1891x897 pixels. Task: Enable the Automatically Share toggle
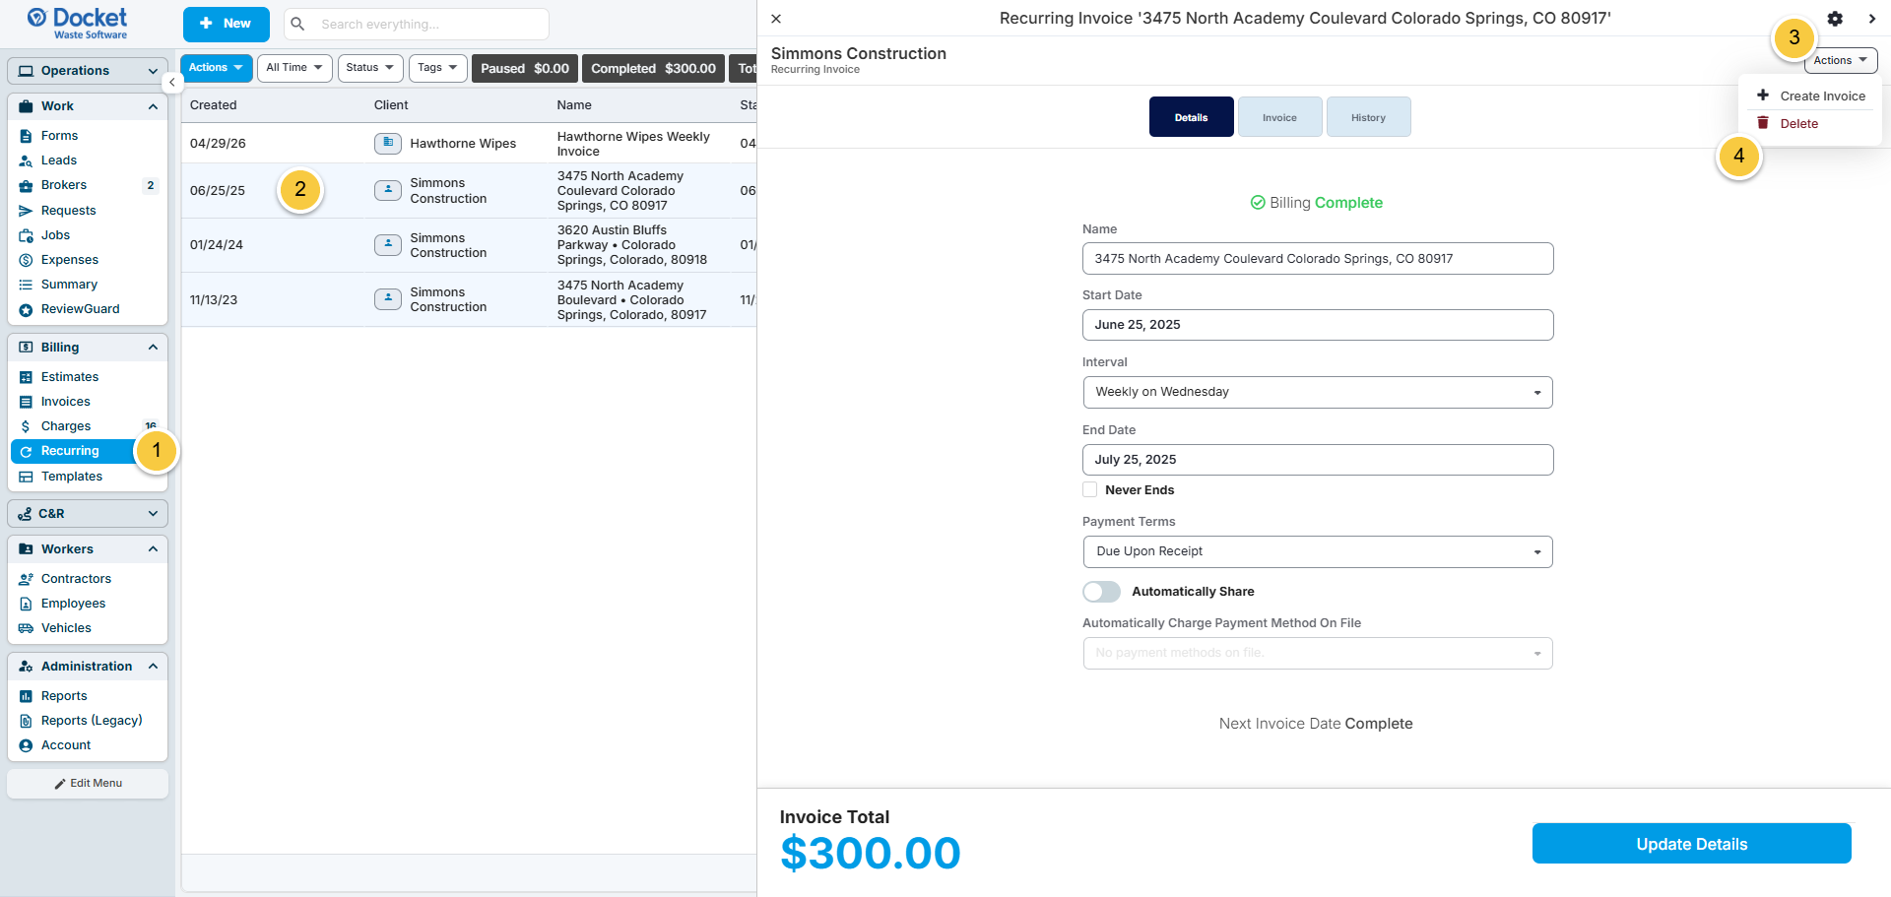(x=1101, y=592)
